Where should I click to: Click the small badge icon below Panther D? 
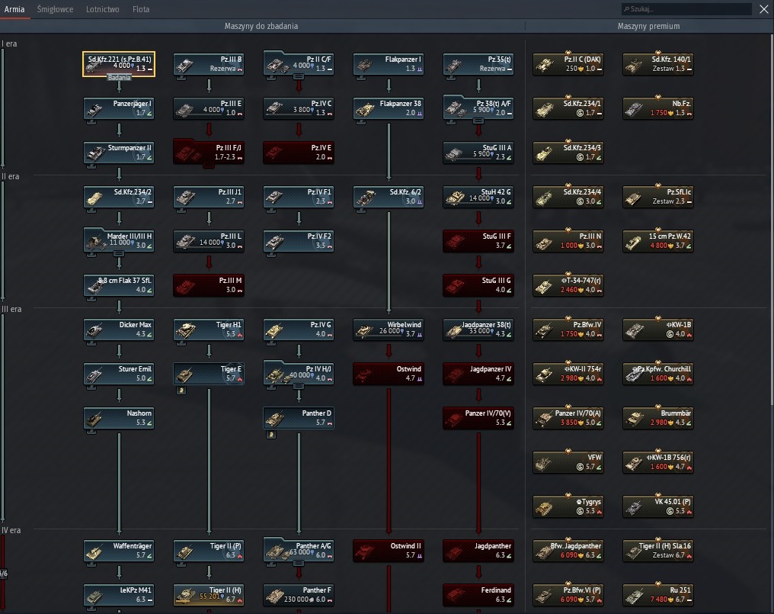[x=271, y=435]
